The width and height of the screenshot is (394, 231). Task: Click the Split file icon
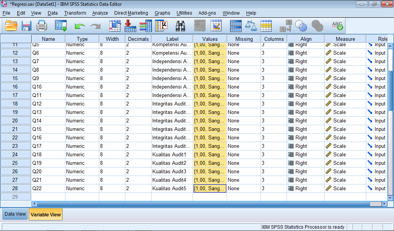coord(236,26)
